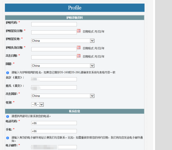
Task: Click the 手机 mobile number field
Action: [x=54, y=131]
